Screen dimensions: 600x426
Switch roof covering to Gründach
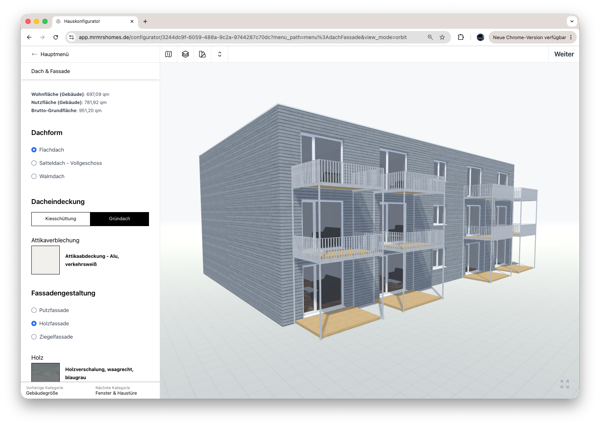coord(119,219)
